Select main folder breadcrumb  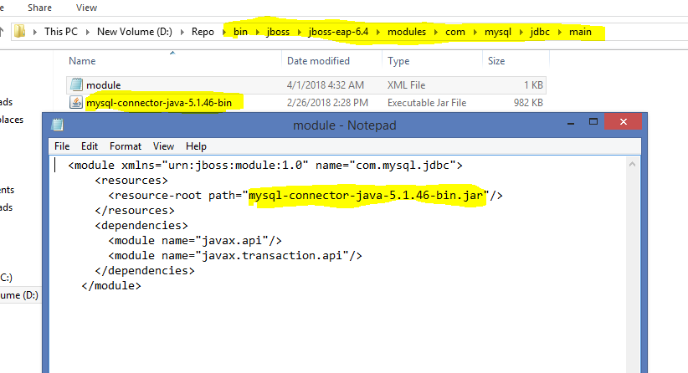pyautogui.click(x=581, y=32)
